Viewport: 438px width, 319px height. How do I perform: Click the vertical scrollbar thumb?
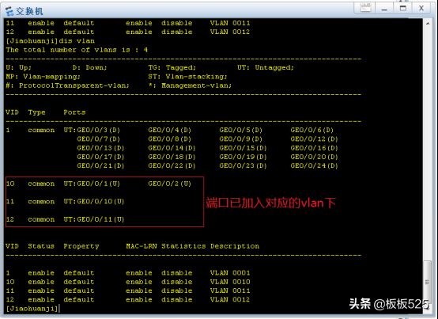point(427,282)
